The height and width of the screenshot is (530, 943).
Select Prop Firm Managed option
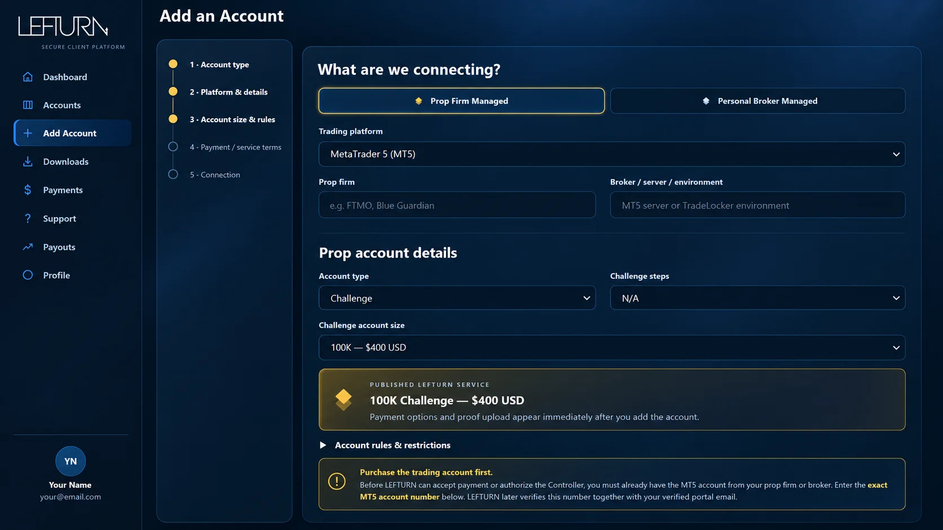click(461, 101)
